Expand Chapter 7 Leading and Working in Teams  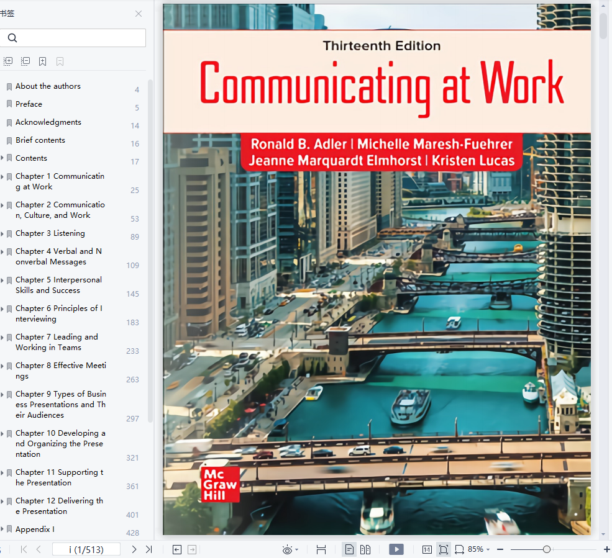coord(2,337)
